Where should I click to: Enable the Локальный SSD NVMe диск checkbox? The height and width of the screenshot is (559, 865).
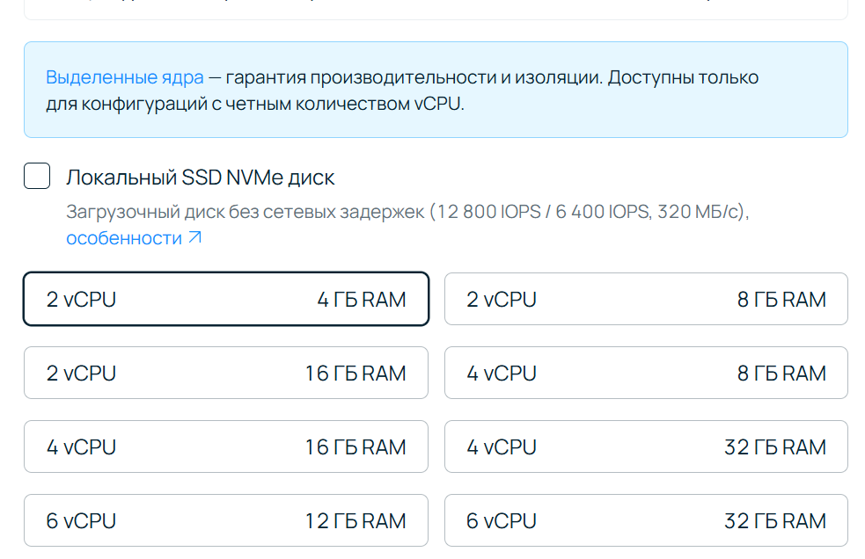[x=37, y=176]
